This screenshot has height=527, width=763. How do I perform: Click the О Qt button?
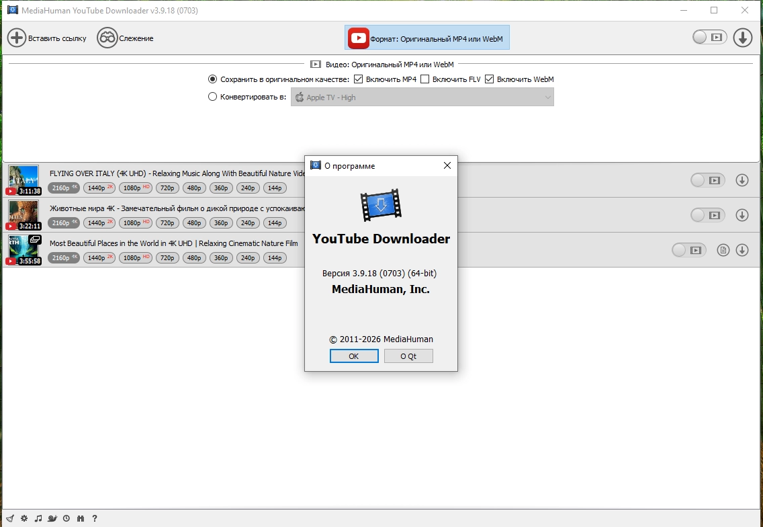[x=408, y=356]
